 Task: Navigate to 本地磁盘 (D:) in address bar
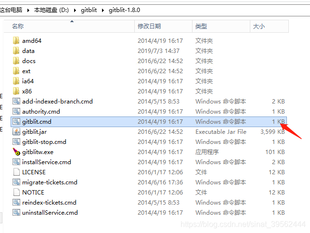click(52, 10)
